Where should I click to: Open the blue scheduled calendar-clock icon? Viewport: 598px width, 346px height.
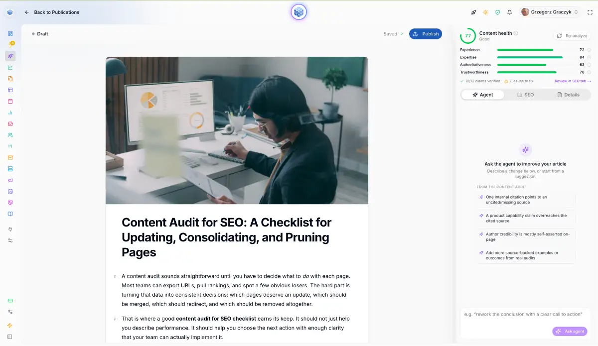click(10, 191)
